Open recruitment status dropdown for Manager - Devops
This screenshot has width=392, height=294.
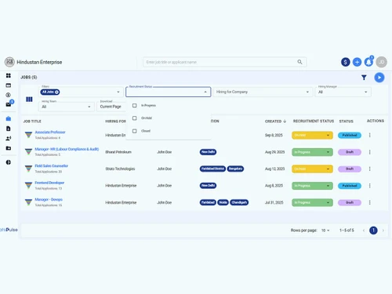[x=312, y=202]
